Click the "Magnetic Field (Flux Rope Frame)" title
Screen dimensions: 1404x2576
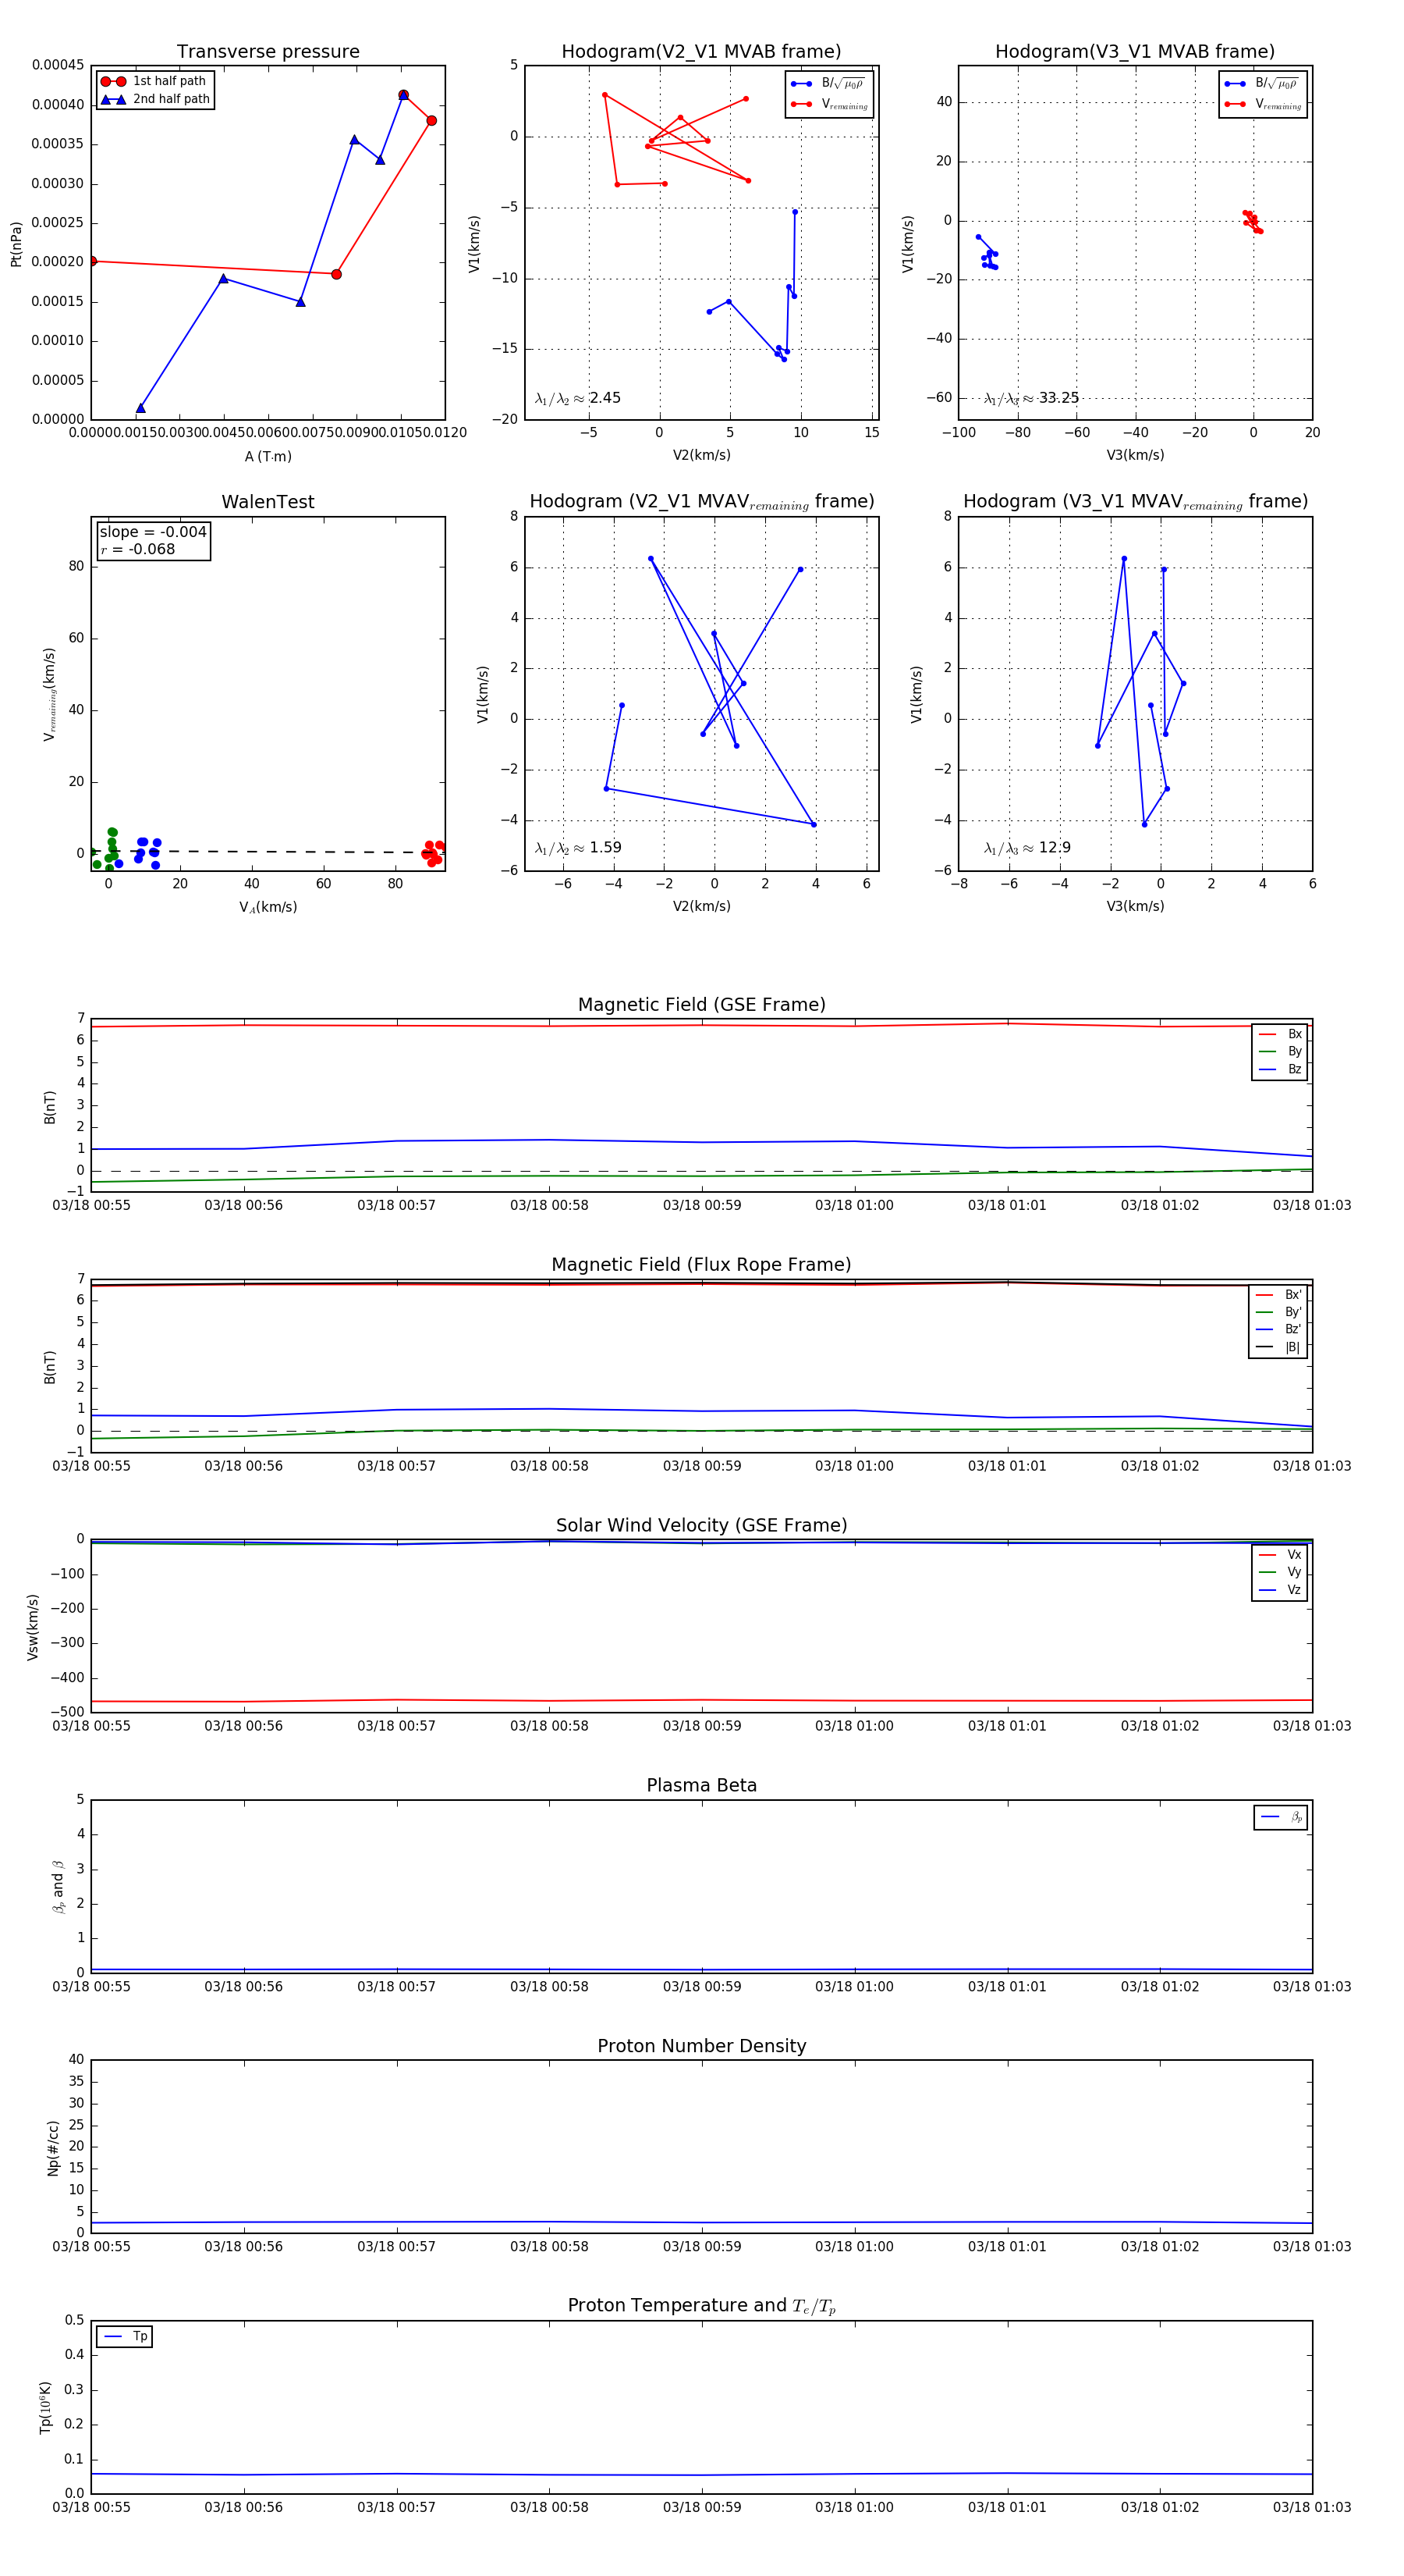pos(701,1265)
